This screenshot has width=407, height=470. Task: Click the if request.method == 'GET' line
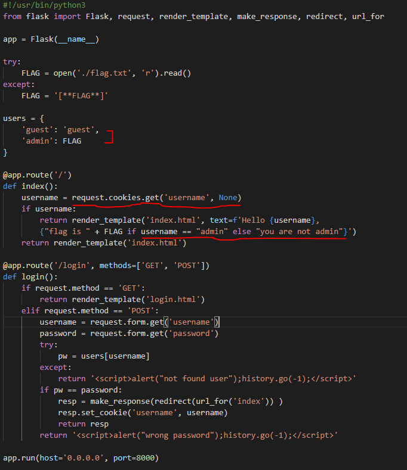83,288
